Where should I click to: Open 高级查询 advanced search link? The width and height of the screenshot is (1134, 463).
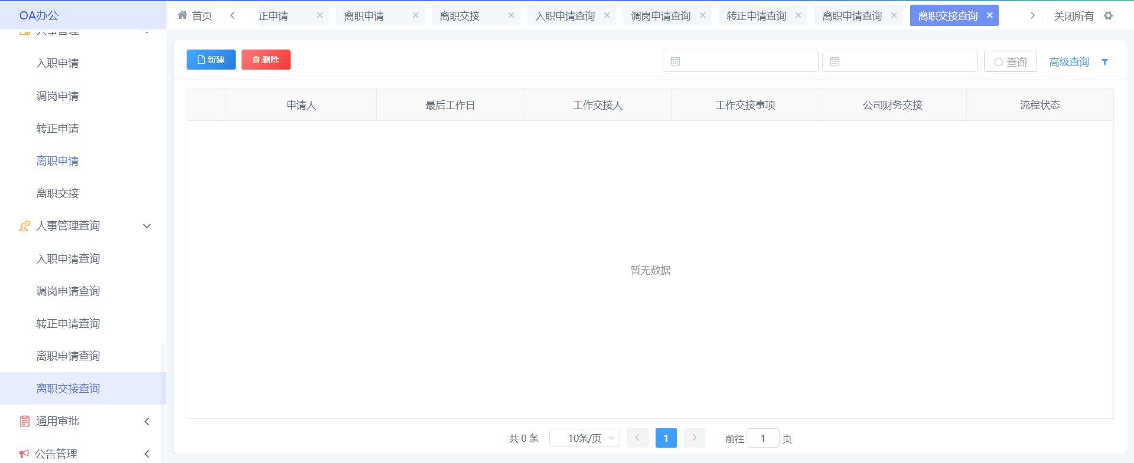[1068, 62]
